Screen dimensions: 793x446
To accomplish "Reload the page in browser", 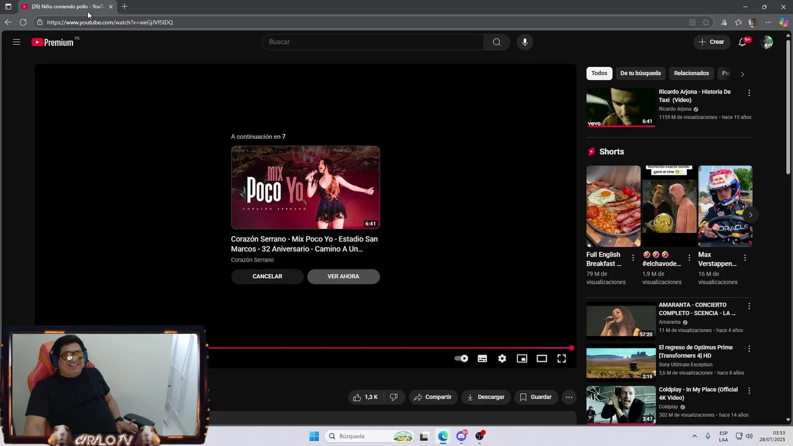I will pyautogui.click(x=23, y=22).
